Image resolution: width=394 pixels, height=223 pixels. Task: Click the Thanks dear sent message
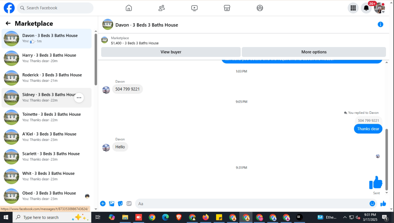[x=368, y=129]
